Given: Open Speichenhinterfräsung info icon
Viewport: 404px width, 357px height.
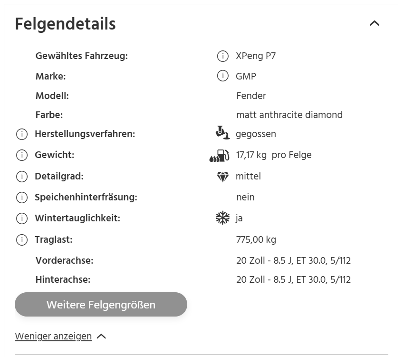Looking at the screenshot, I should click(22, 198).
